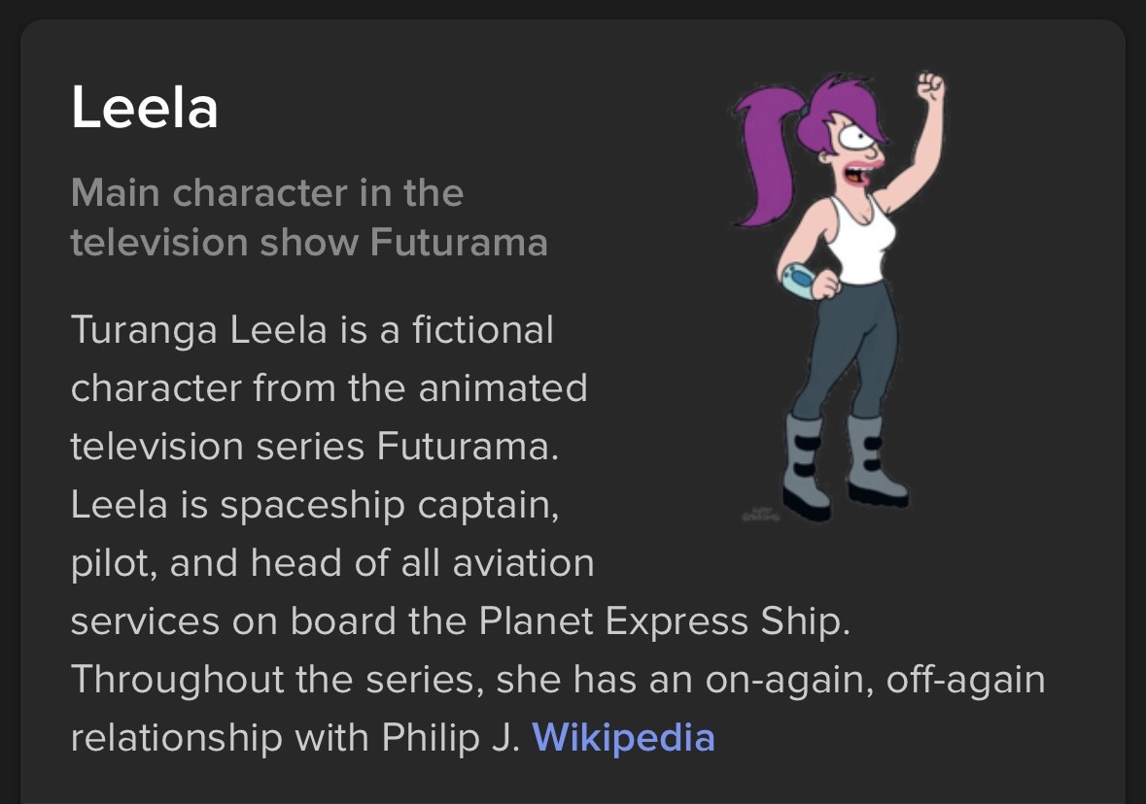
Task: Click the words 'Planet Express Ship.'
Action: 664,621
